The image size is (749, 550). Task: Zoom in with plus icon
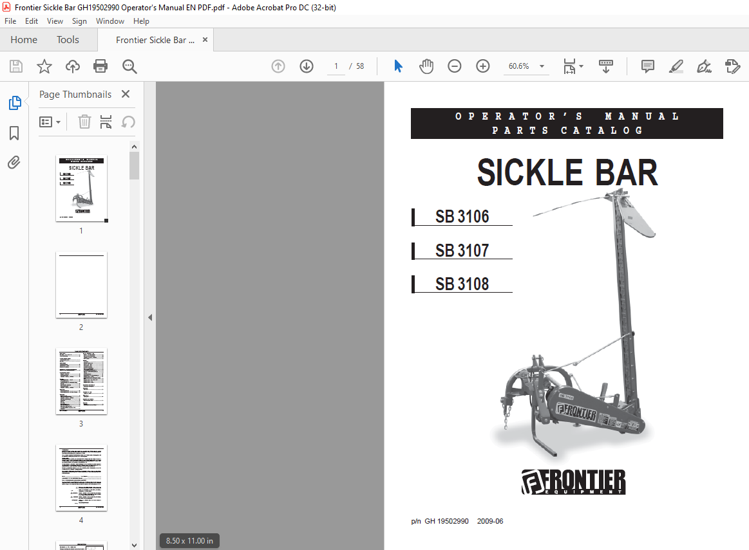(x=483, y=66)
